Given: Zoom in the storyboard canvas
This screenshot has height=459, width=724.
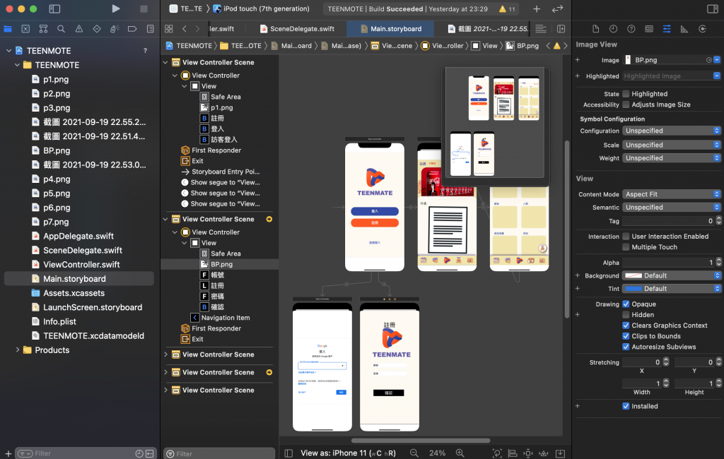Looking at the screenshot, I should pos(460,453).
